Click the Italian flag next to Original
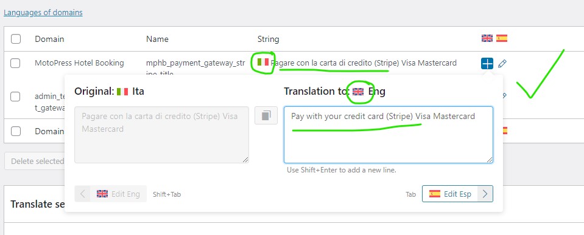This screenshot has height=235, width=584. click(122, 91)
